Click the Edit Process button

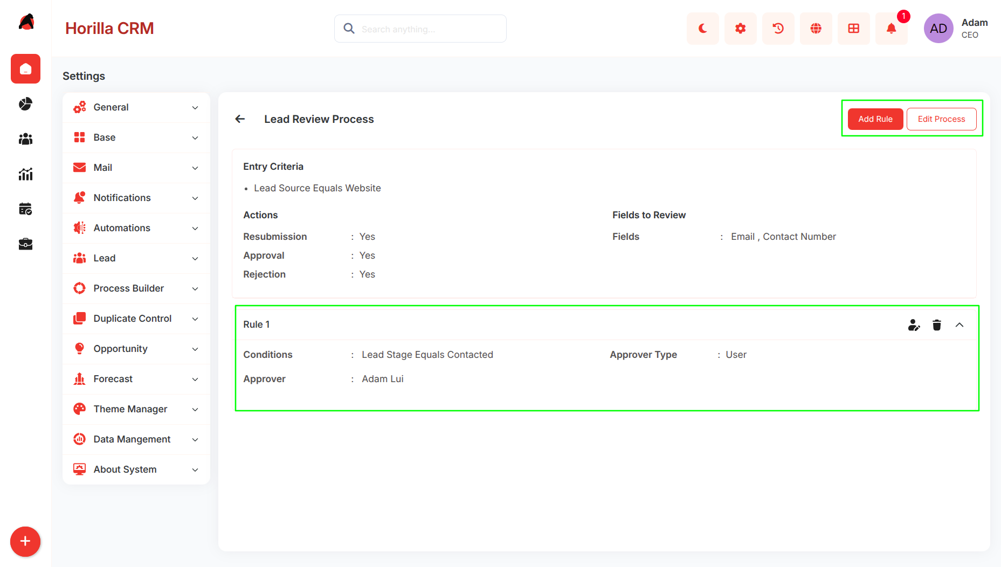[x=941, y=119]
